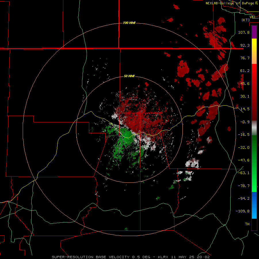Click the -94.2 velocity scale value
Viewport: 259px width, 259px height.
click(x=244, y=199)
